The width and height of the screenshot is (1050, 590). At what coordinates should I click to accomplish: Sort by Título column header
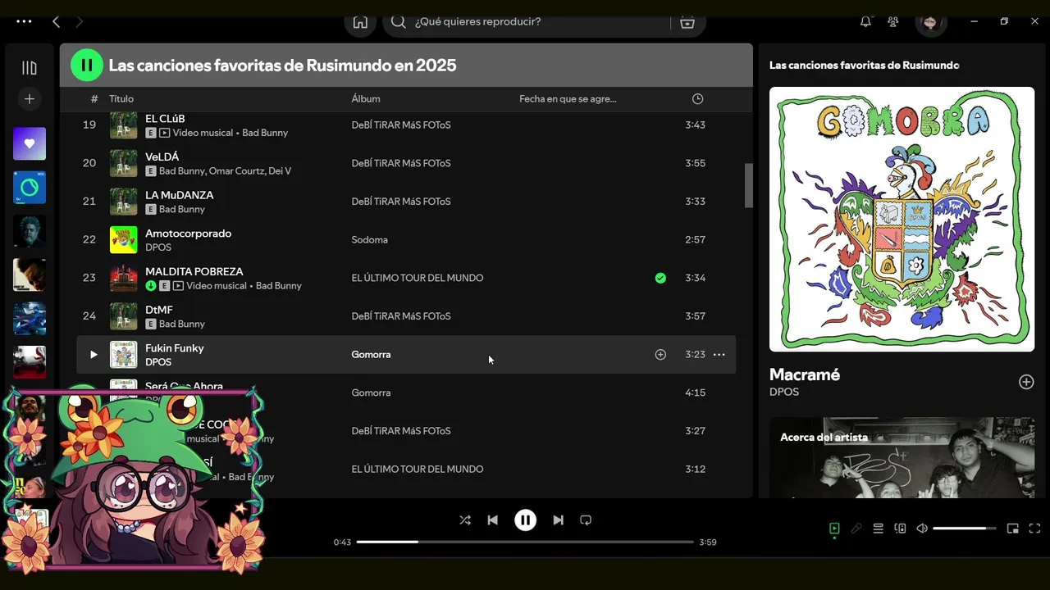tap(121, 99)
